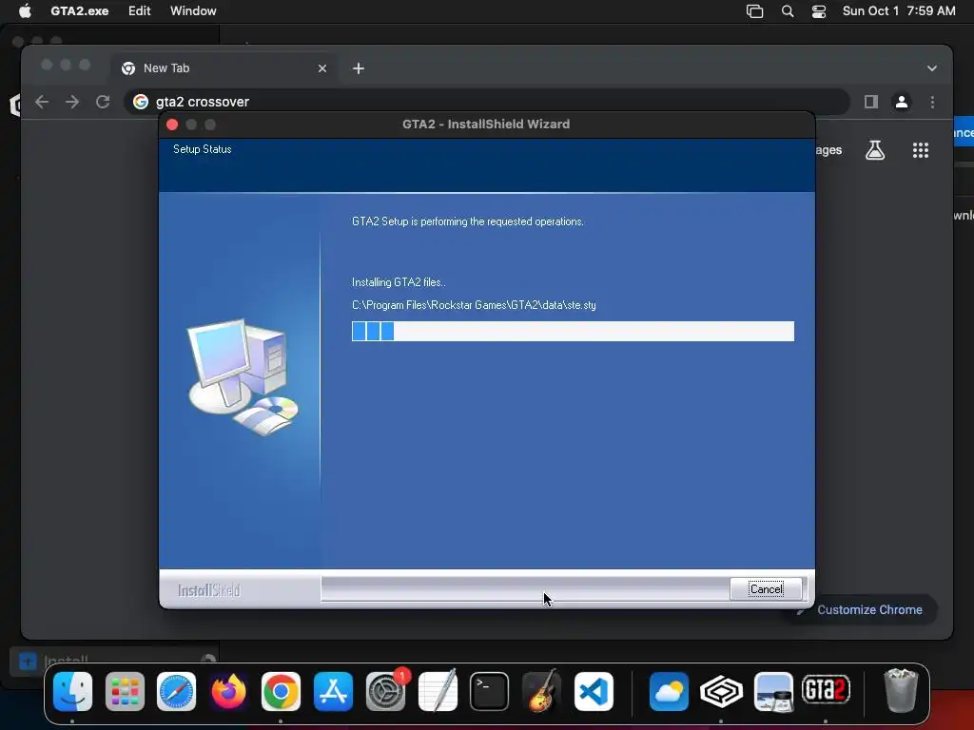974x730 pixels.
Task: Open Preview from the Dock
Action: [x=773, y=691]
